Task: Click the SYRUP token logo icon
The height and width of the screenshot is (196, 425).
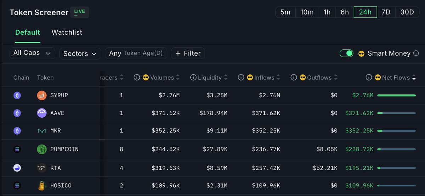Action: click(42, 95)
